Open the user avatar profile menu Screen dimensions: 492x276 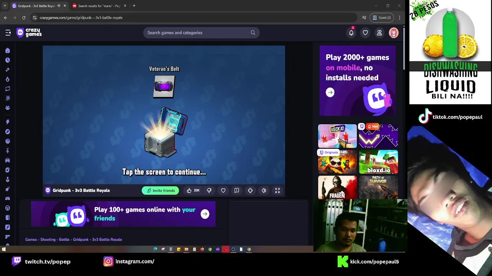394,33
